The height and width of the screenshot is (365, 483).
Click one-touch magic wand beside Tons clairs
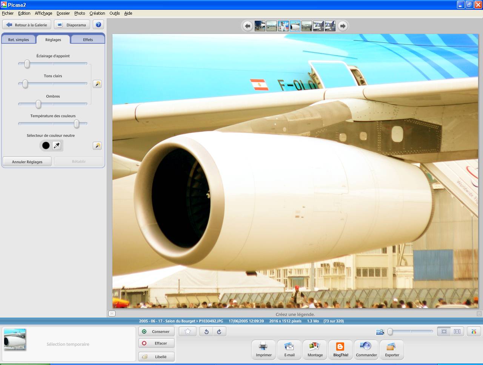pos(97,84)
